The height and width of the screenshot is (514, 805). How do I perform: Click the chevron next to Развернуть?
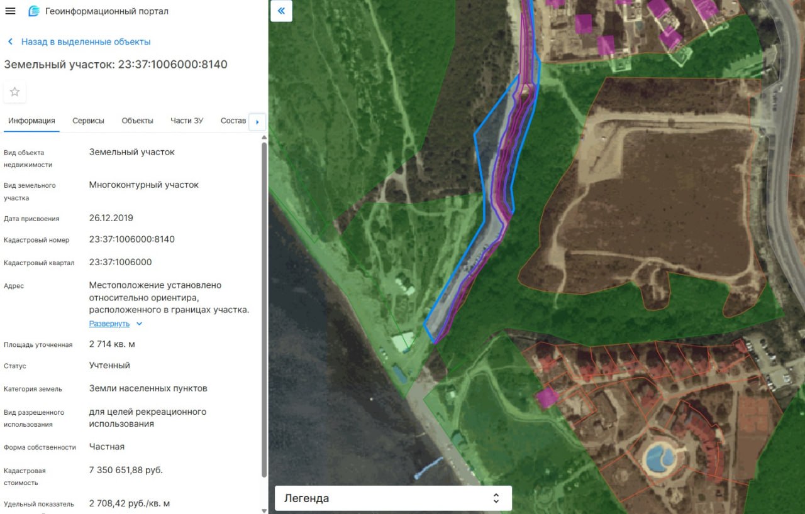(x=140, y=324)
